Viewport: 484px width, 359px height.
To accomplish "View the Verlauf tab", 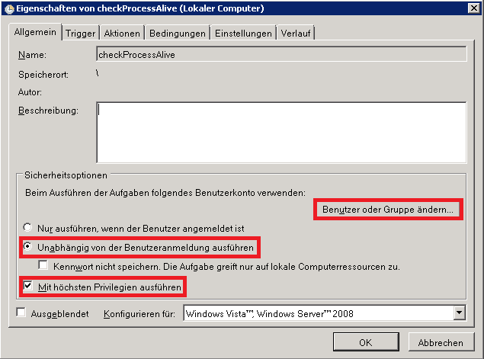I will pos(296,34).
